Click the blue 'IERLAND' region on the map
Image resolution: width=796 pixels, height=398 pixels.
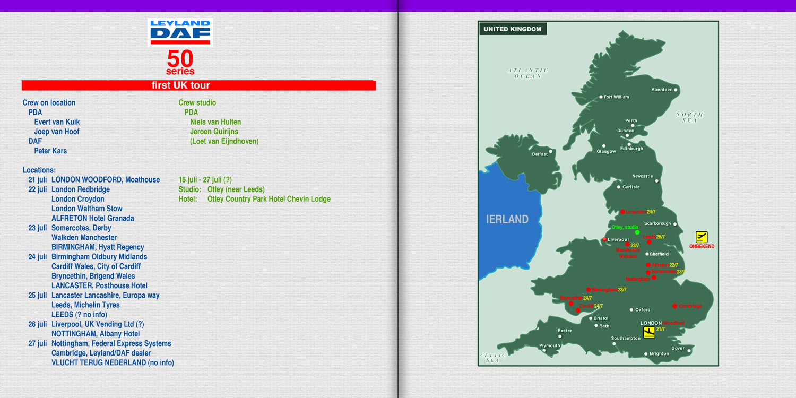(x=508, y=219)
